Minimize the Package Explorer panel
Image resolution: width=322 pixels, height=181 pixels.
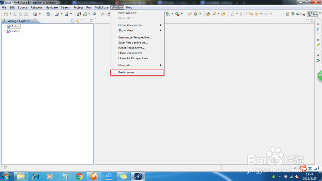87,20
